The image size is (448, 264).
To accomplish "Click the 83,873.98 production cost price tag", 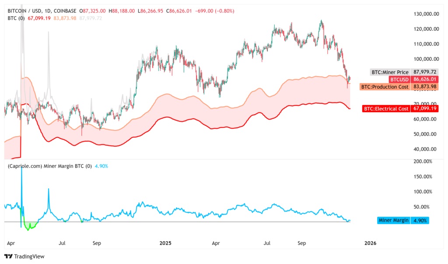I will click(x=425, y=87).
